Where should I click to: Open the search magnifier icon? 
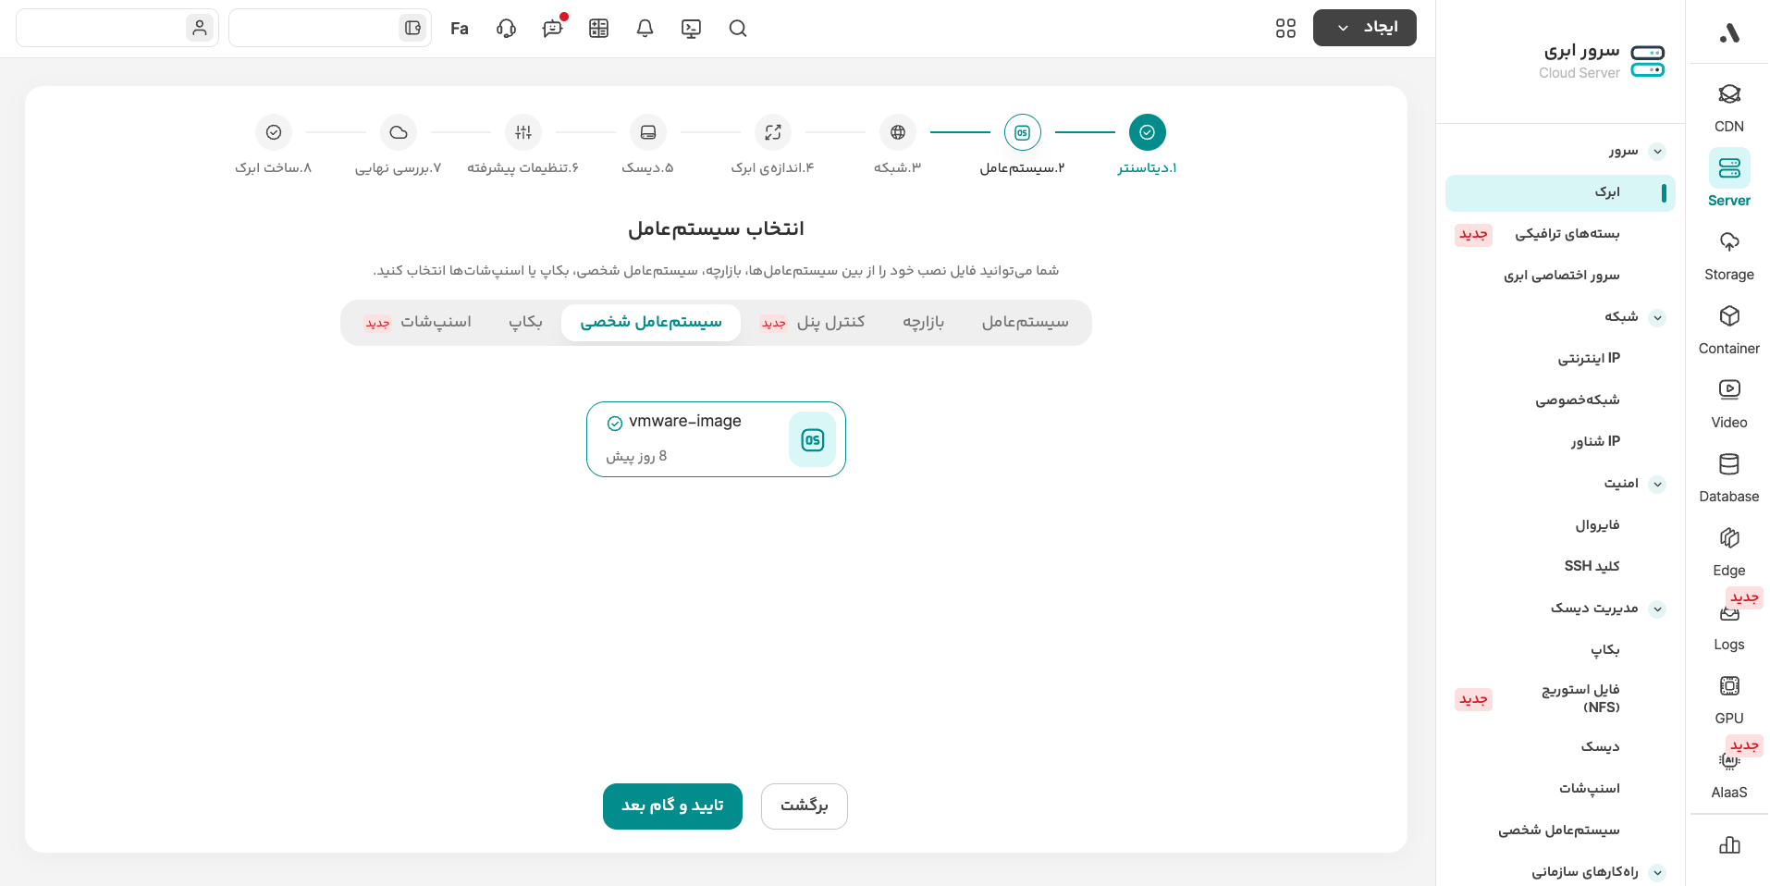pyautogui.click(x=737, y=29)
